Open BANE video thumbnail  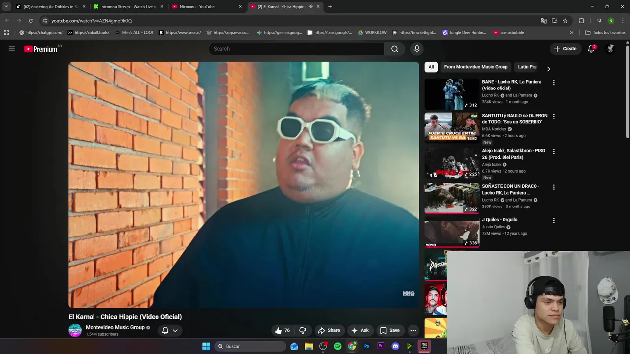tap(452, 94)
